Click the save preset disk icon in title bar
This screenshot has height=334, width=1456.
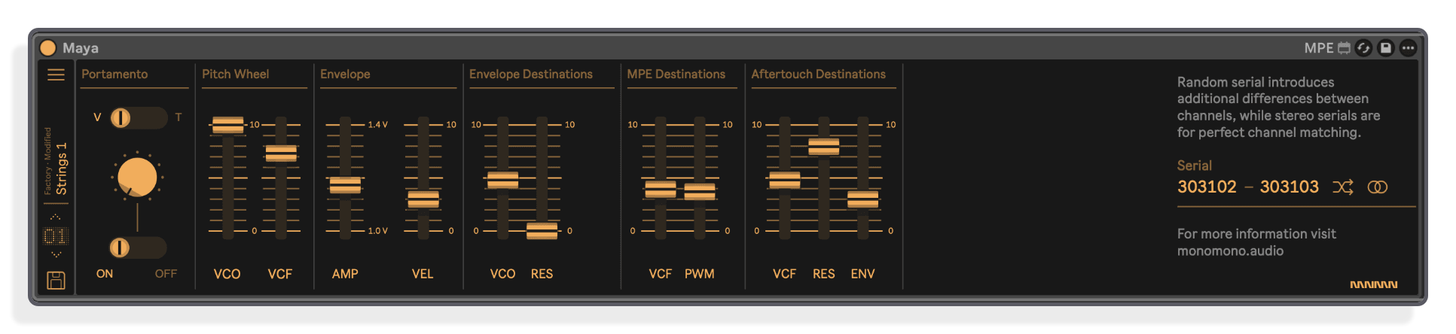[1386, 48]
